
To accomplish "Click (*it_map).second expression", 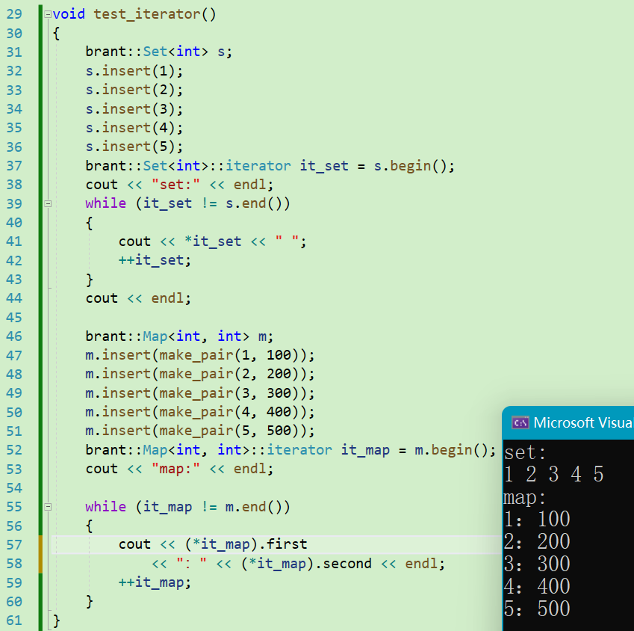I will point(306,564).
